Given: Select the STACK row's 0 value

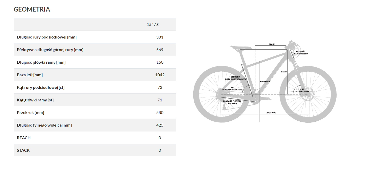Looking at the screenshot, I should pos(160,150).
